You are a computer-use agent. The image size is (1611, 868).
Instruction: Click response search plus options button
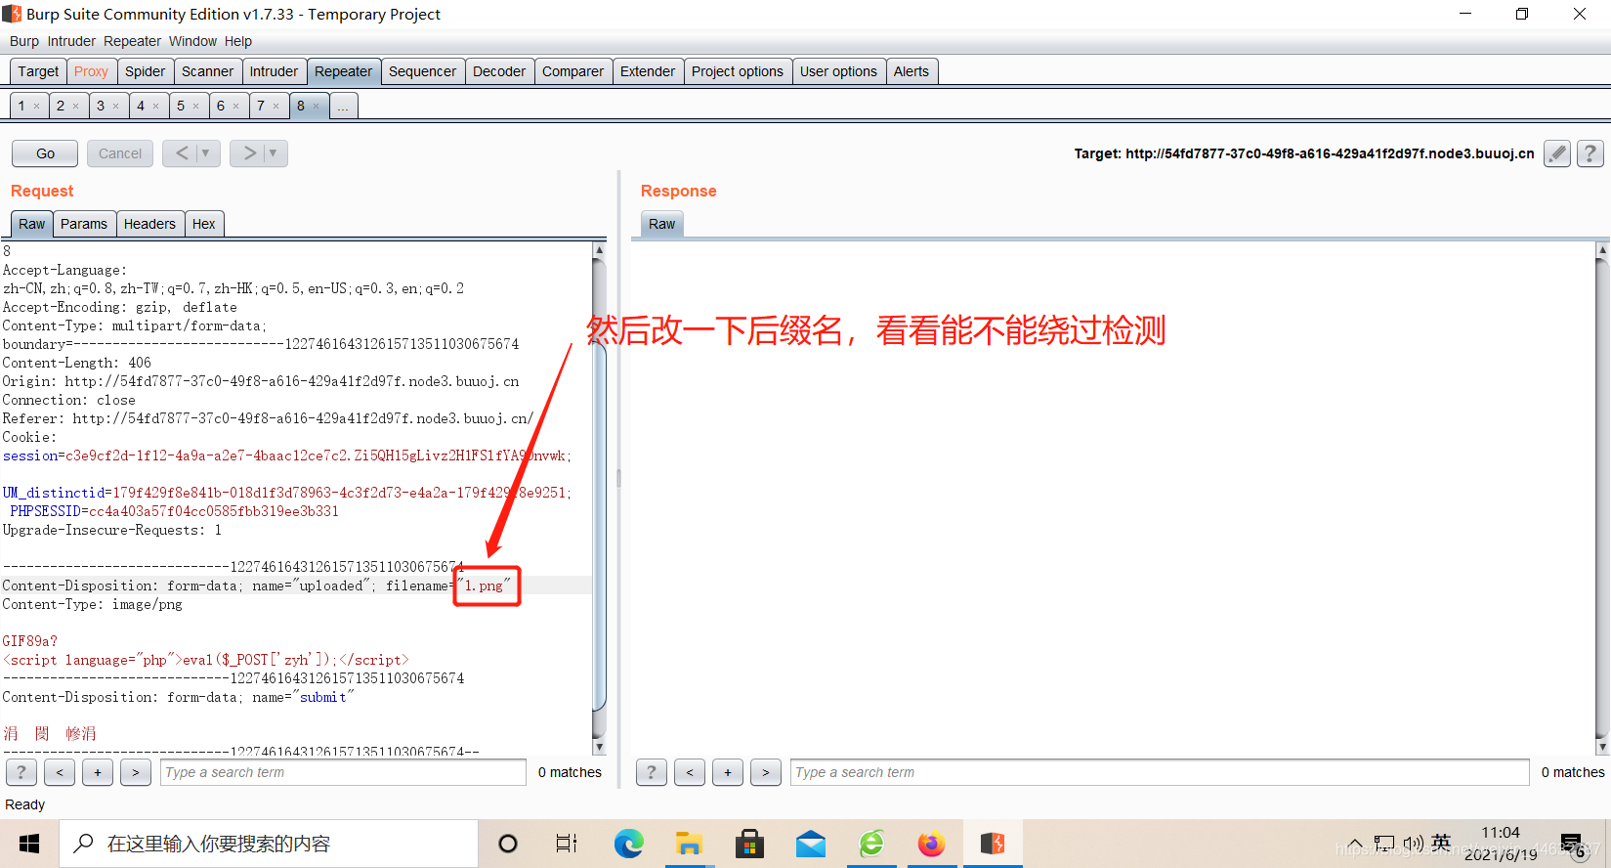pos(728,772)
